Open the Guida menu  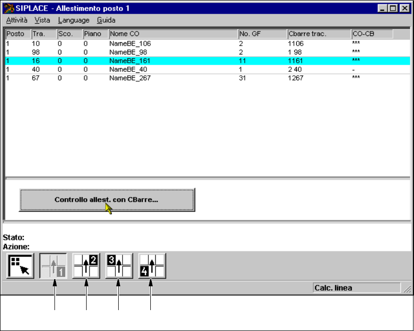[106, 20]
